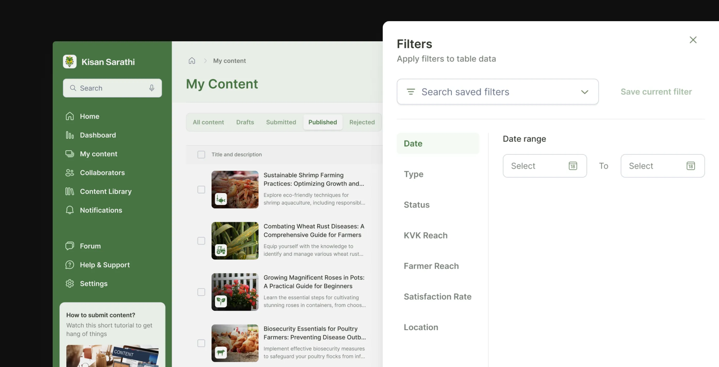This screenshot has height=367, width=719.
Task: Switch to the All content tab
Action: coord(208,122)
